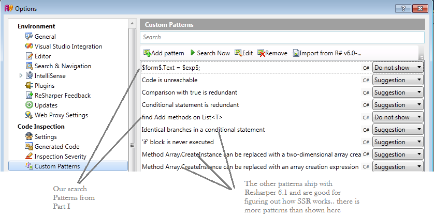Image resolution: width=434 pixels, height=217 pixels.
Task: Open severity dropdown for $form$.Text pattern
Action: point(398,68)
